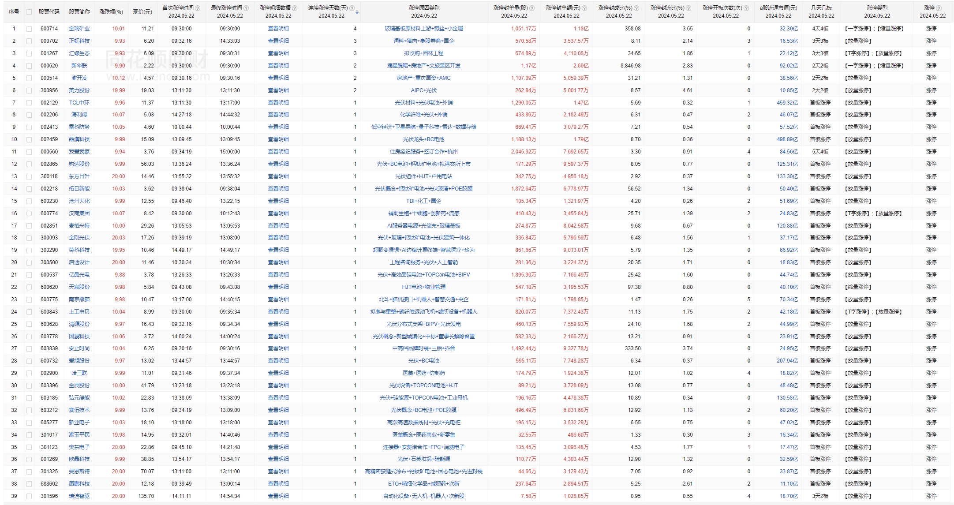Viewport: 954px width, 505px height.
Task: Open reason link 自动化设备+无人机+机器人+次新股
Action: 424,496
